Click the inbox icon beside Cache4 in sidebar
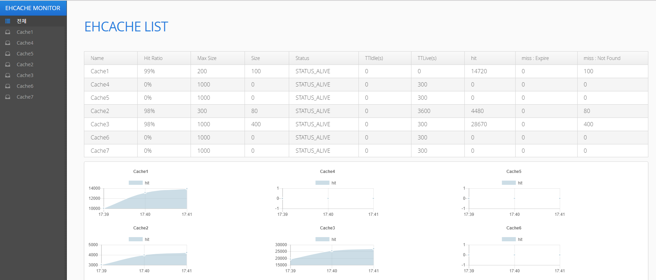 point(8,43)
